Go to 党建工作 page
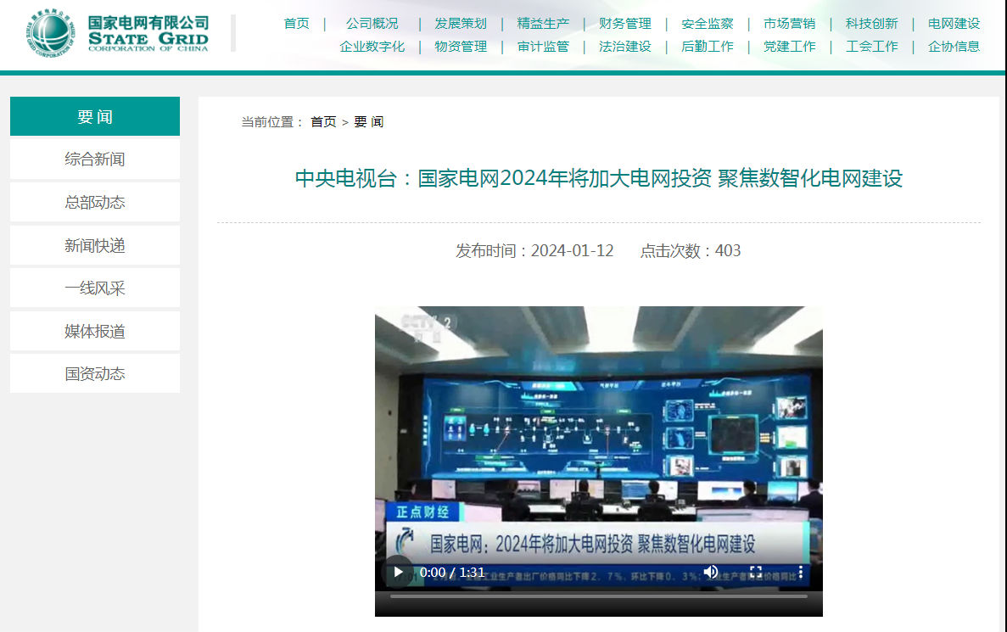This screenshot has height=632, width=1007. coord(789,47)
